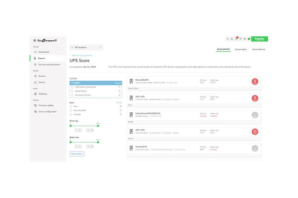Screen dimensions: 298x198
Task: Open the notifications bell icon
Action: click(x=236, y=39)
